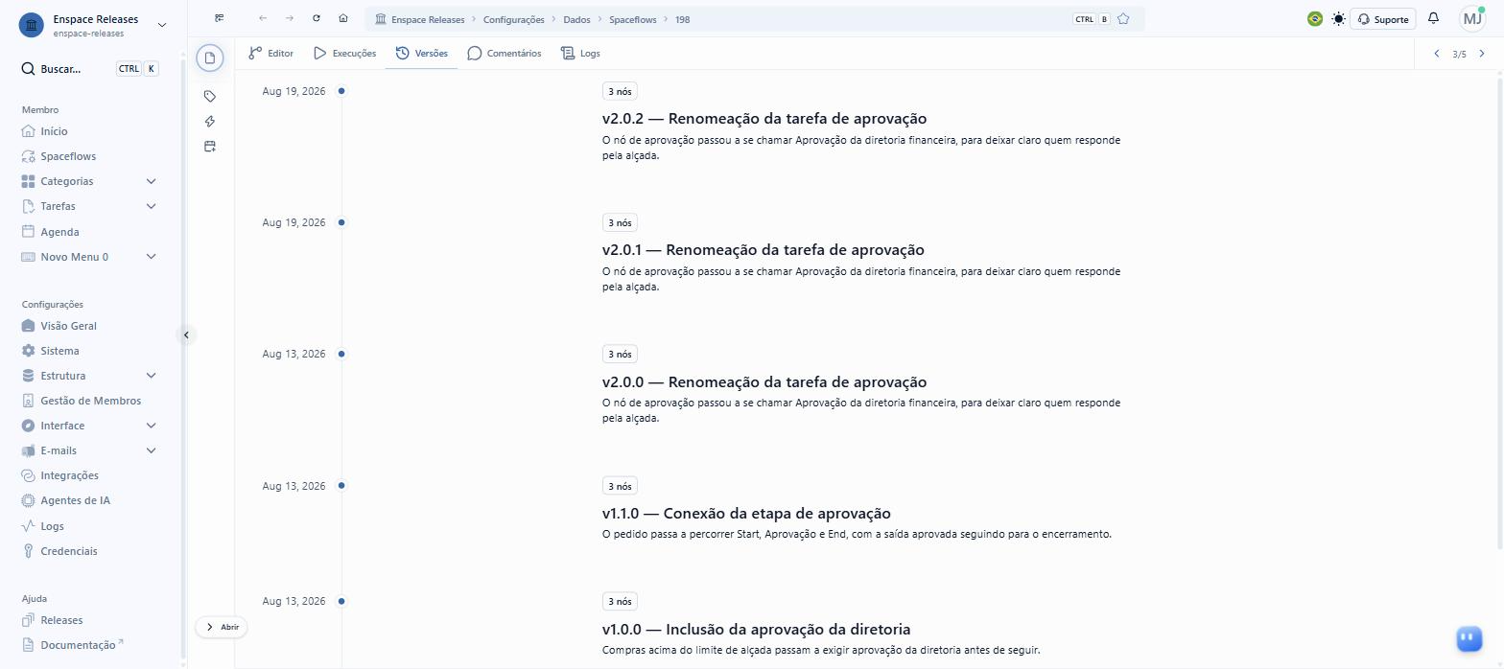
Task: Click the timeline dot for v1.1.0
Action: click(x=341, y=486)
